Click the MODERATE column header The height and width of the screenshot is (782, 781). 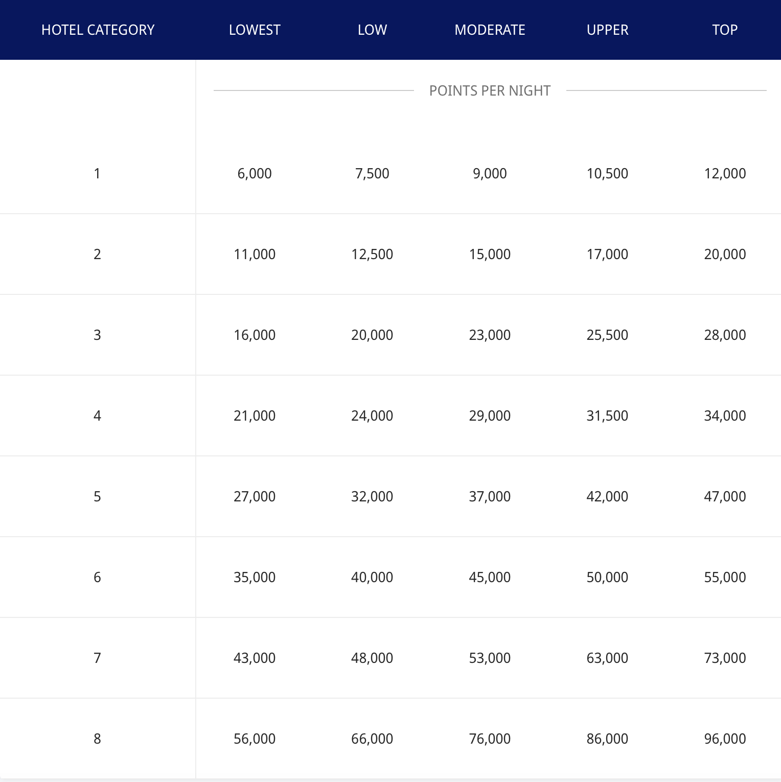click(490, 30)
